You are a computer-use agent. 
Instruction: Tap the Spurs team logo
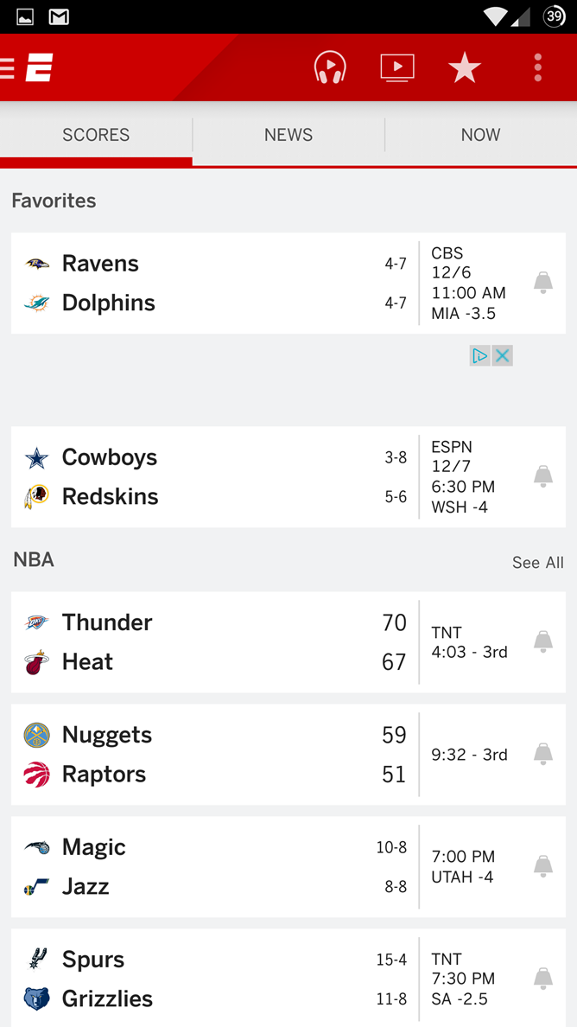click(35, 959)
